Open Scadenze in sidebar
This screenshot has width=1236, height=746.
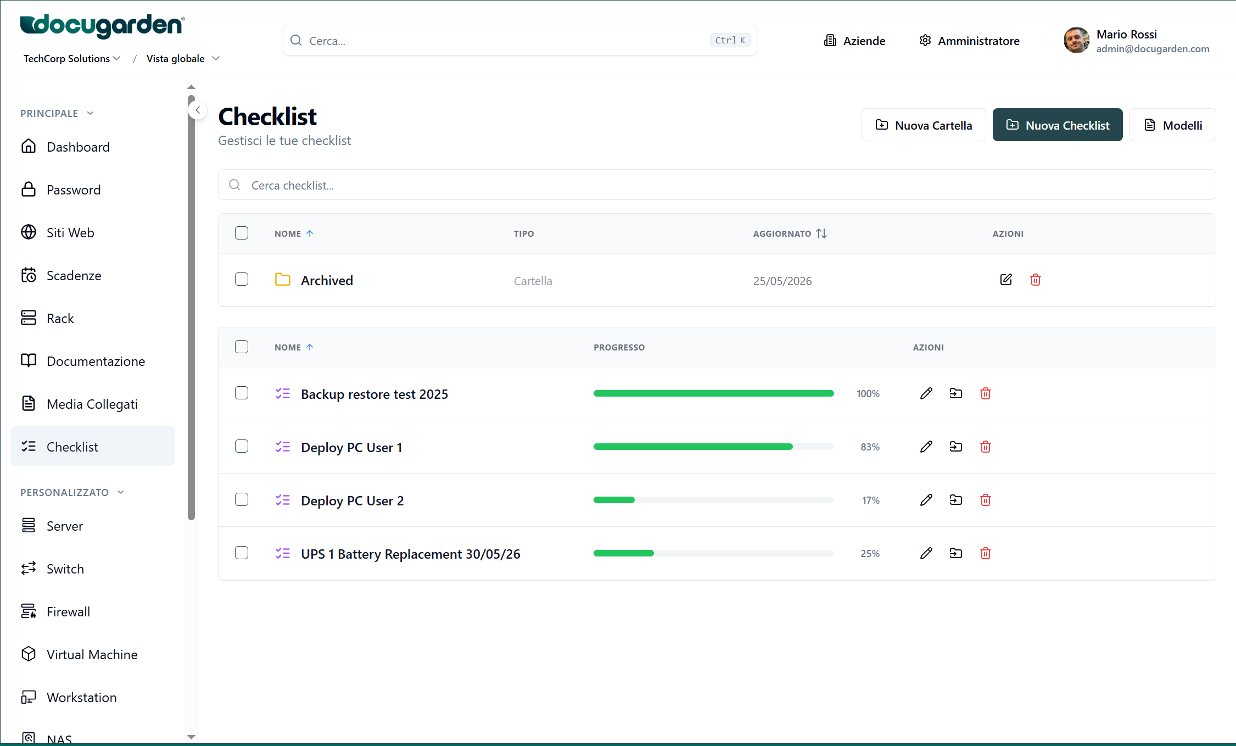(93, 275)
